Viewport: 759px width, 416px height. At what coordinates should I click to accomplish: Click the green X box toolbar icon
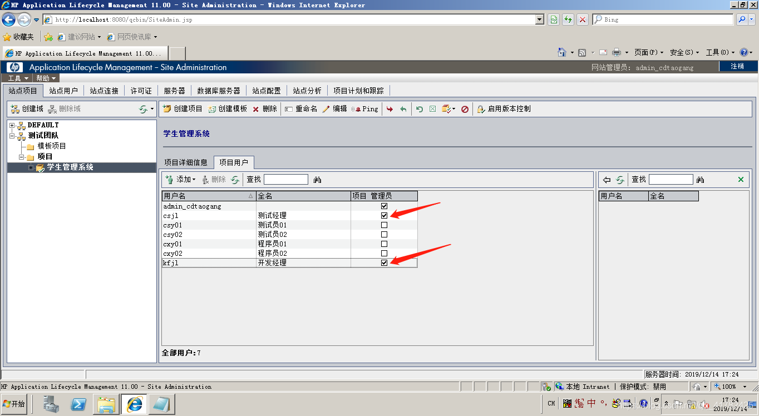tap(432, 109)
